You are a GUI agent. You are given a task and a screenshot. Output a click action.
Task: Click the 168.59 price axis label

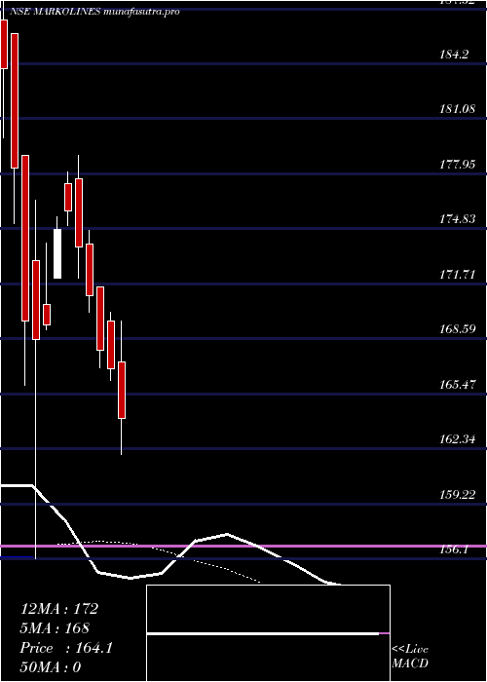click(x=458, y=329)
